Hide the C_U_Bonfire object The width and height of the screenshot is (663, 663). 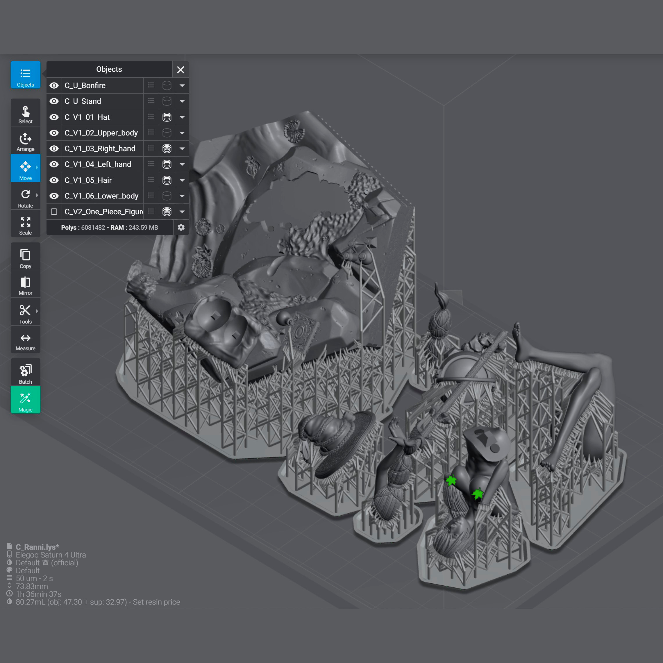54,85
